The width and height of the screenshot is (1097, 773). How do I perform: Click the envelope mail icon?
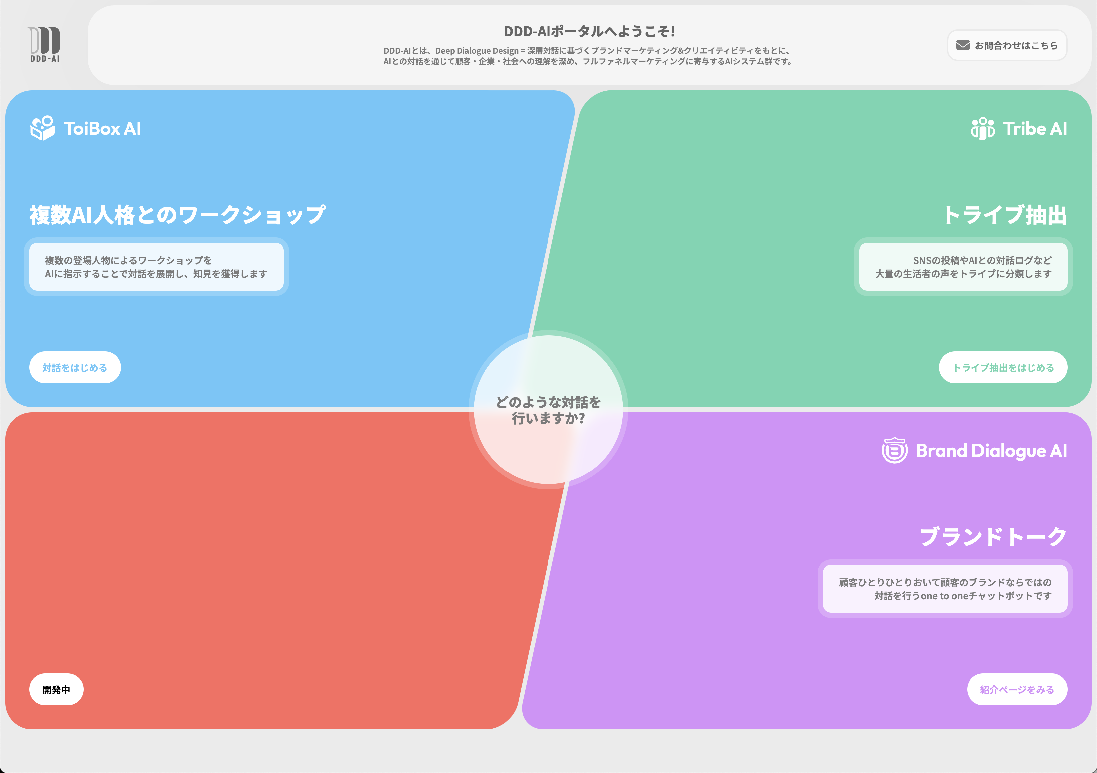(963, 45)
